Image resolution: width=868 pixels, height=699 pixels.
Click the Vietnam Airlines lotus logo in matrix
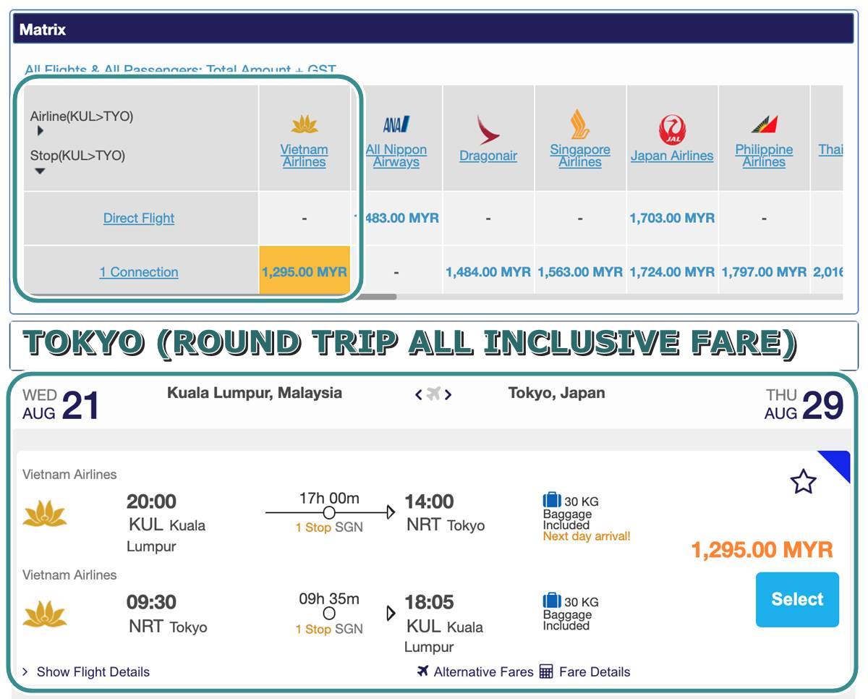tap(305, 125)
